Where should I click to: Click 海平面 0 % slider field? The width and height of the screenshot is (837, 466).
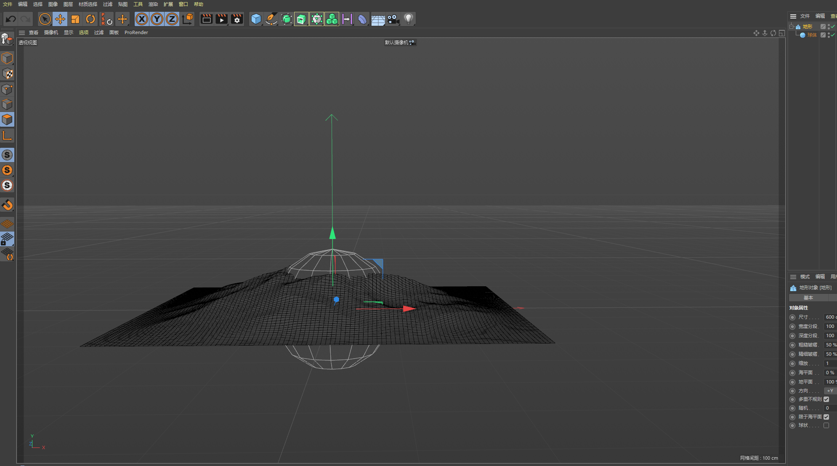830,373
